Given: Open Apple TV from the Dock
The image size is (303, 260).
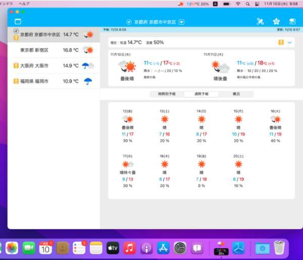Looking at the screenshot, I should (x=113, y=248).
